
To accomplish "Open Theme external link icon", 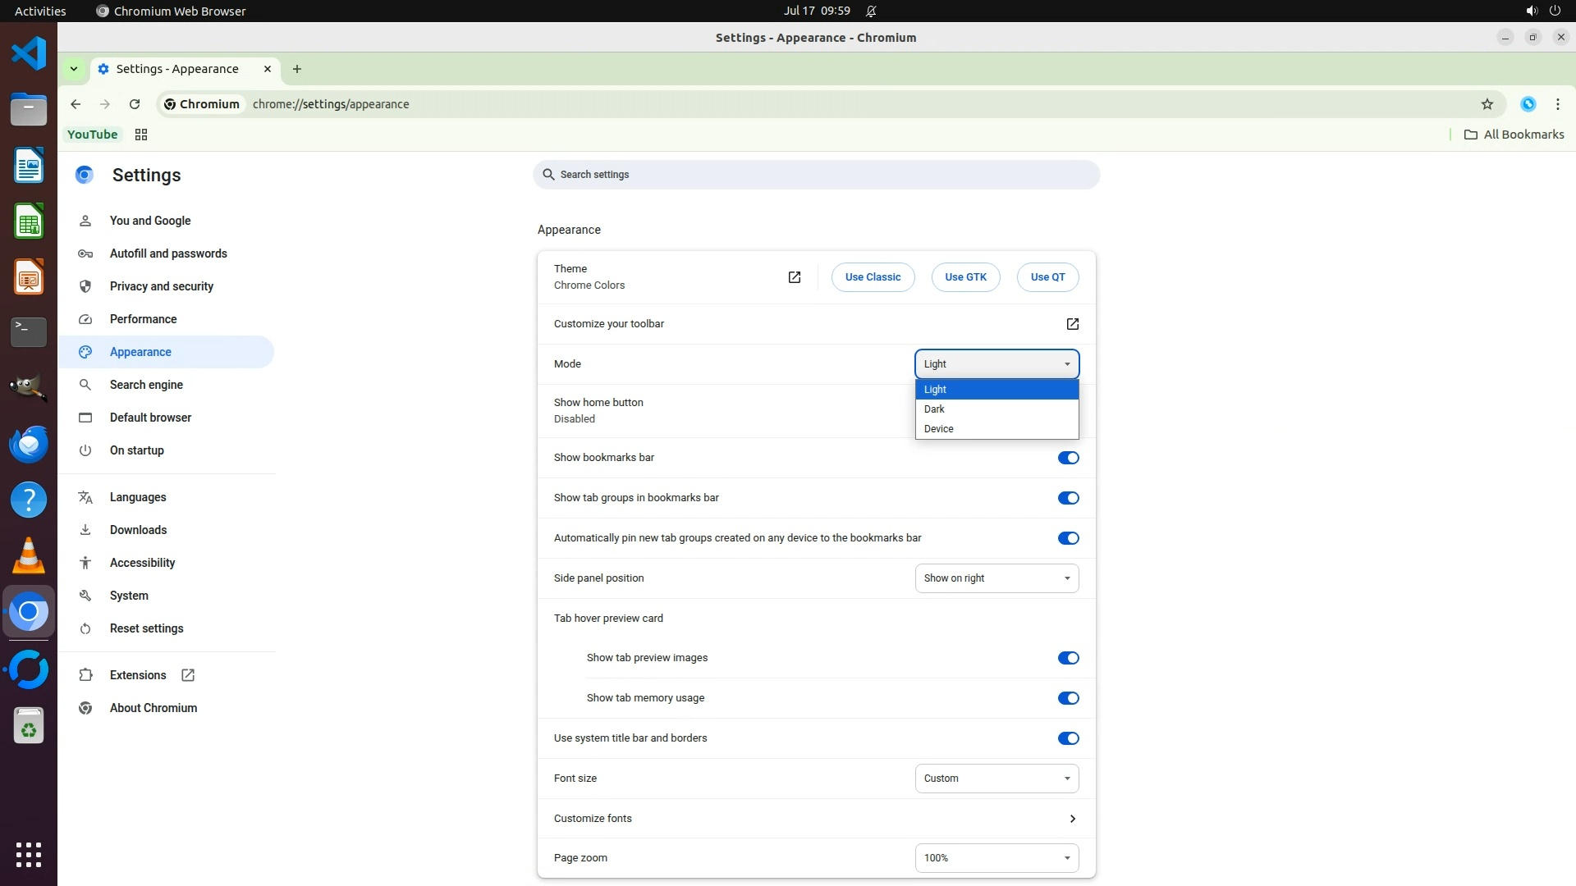I will click(x=794, y=277).
